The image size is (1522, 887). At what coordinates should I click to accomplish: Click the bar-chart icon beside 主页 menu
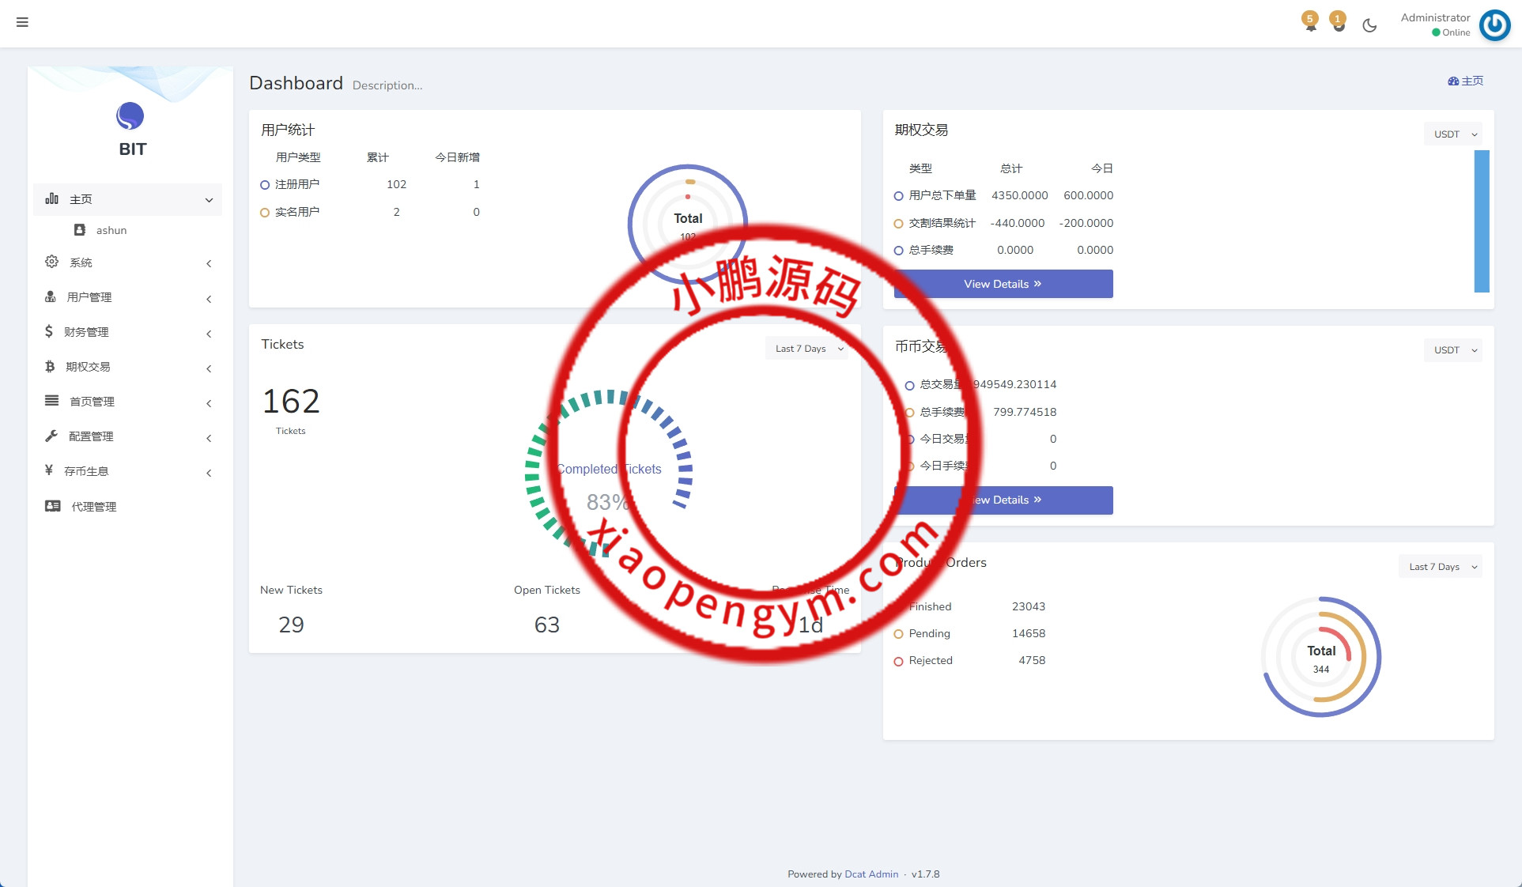(x=52, y=198)
